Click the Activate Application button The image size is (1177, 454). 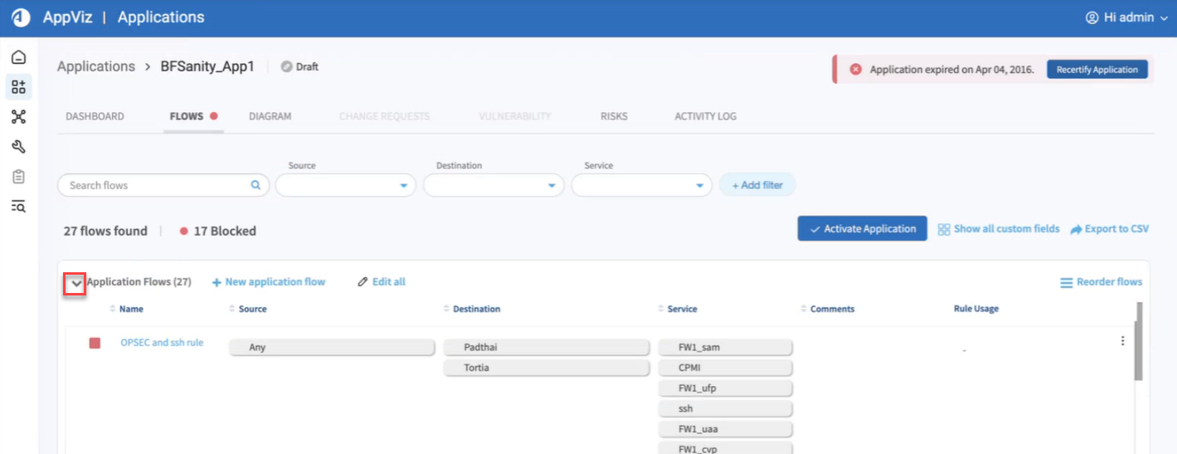[862, 229]
